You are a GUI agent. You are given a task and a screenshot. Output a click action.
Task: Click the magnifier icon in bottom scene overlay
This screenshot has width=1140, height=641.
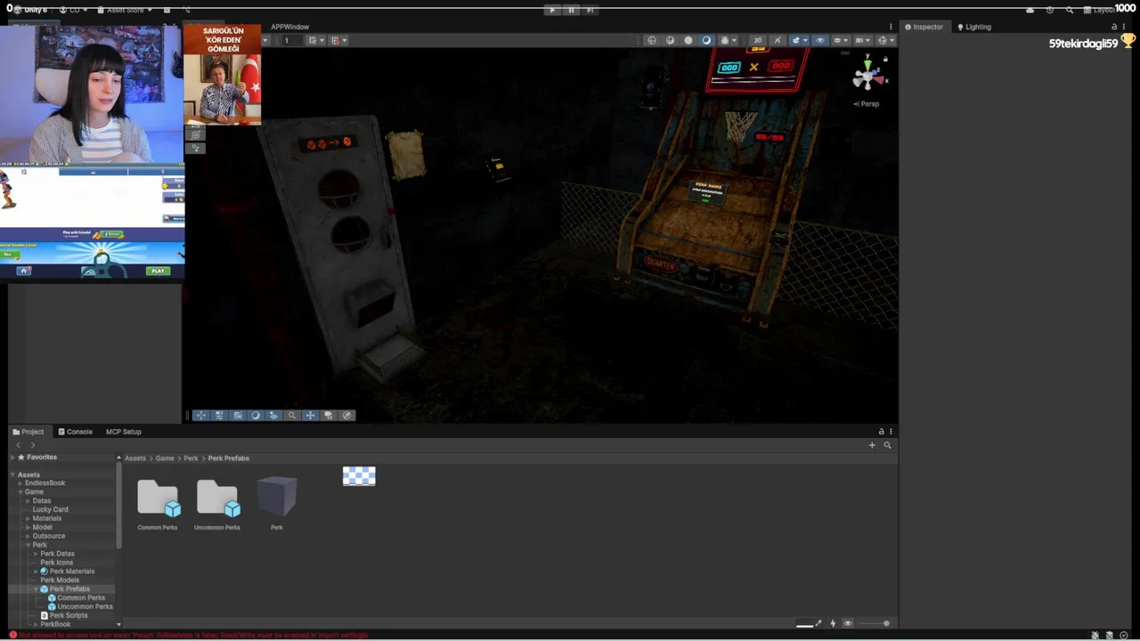(292, 415)
